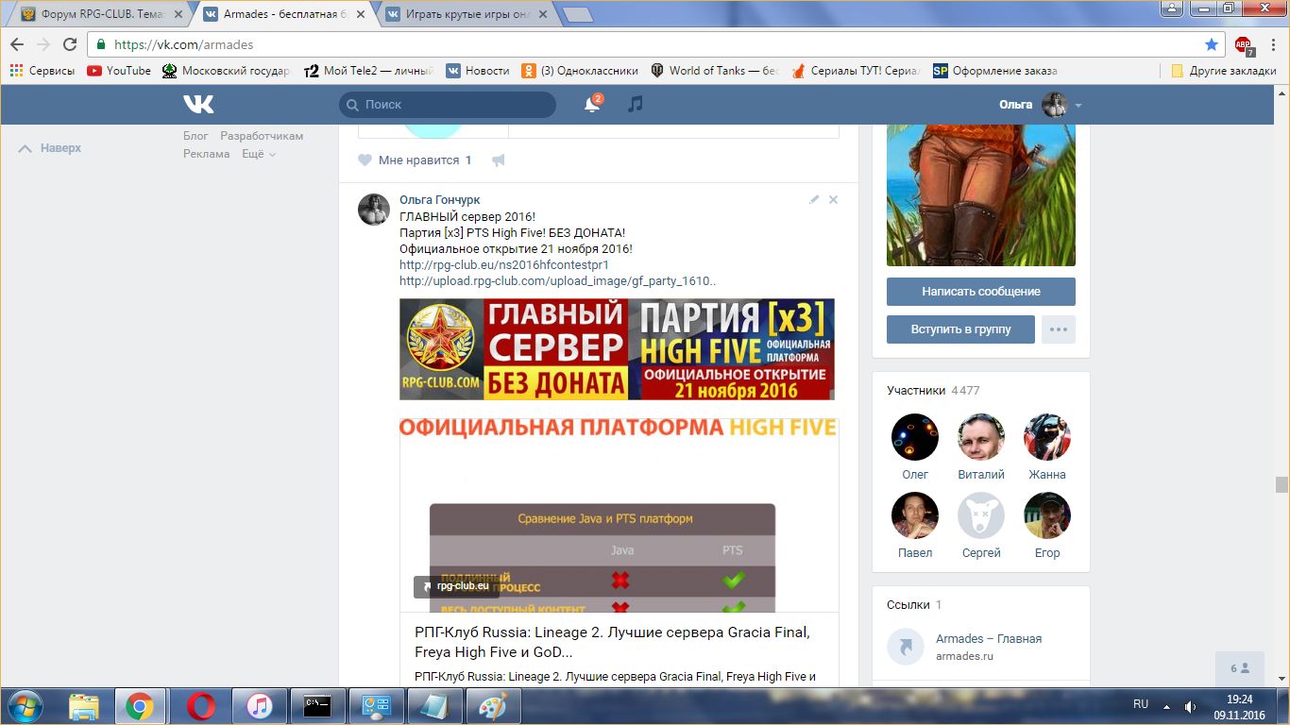
Task: Open the upload.rpg-club.com image link
Action: pos(558,281)
